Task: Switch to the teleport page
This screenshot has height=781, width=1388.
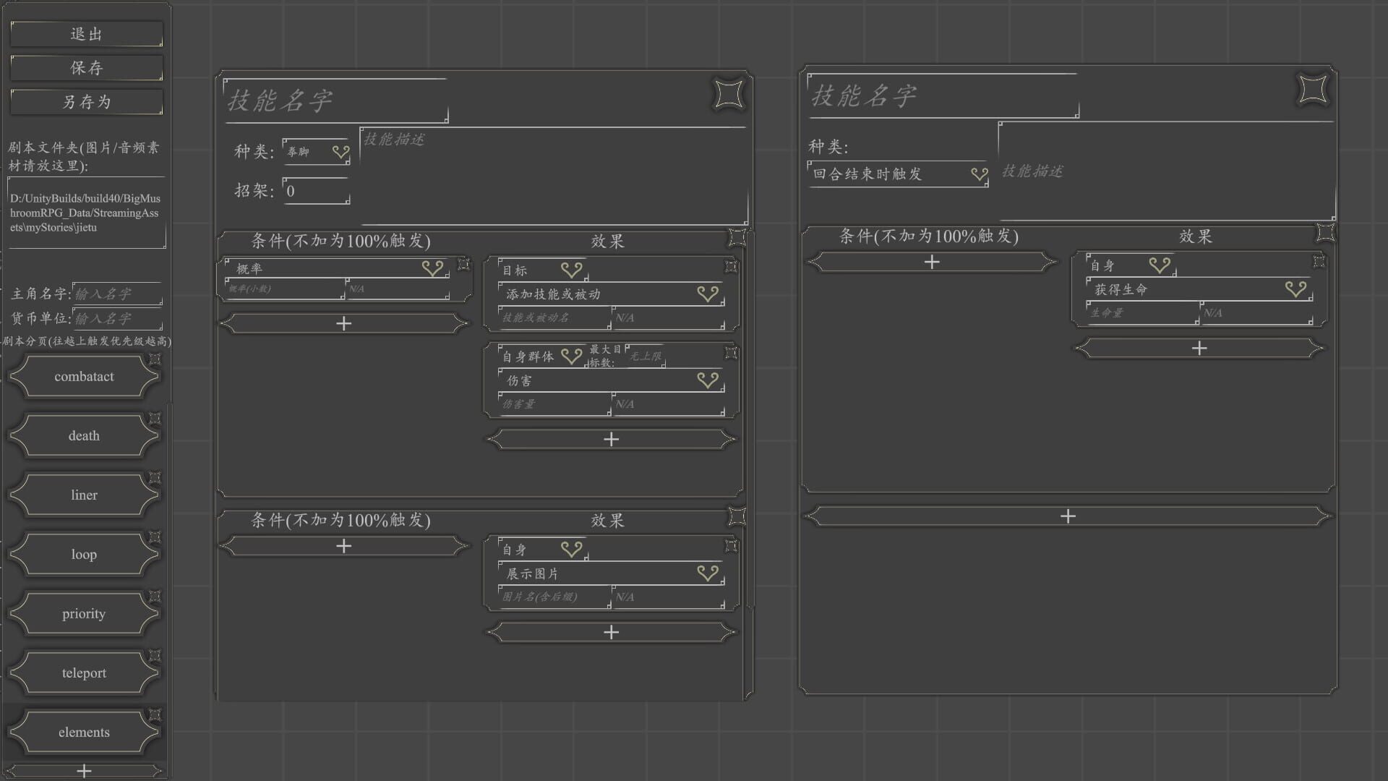Action: point(84,673)
